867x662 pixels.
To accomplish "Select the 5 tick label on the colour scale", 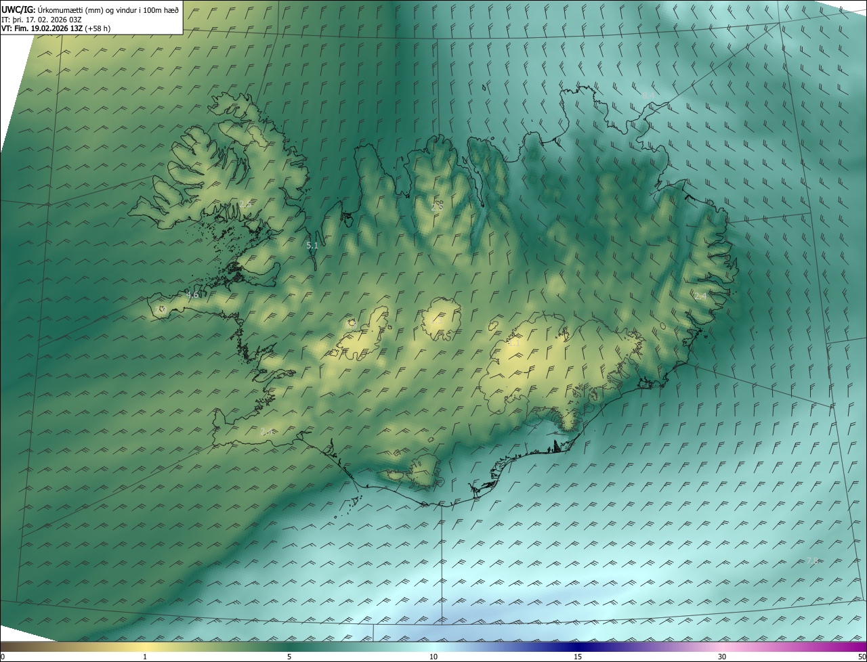I will coord(289,657).
